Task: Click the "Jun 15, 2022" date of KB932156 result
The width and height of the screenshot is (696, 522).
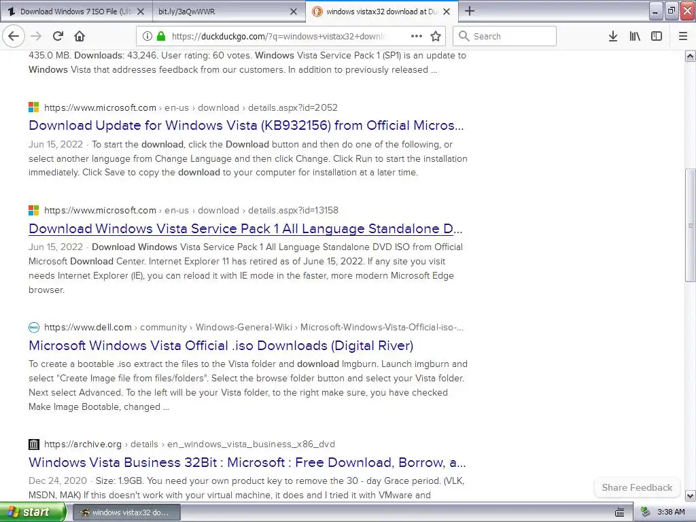Action: 56,145
